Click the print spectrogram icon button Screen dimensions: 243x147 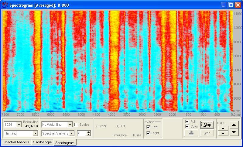tap(191, 133)
